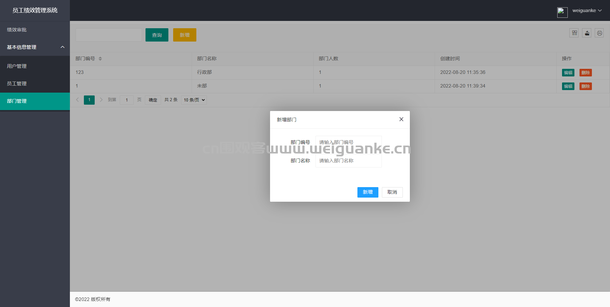Click the user avatar image
Image resolution: width=610 pixels, height=307 pixels.
[562, 12]
